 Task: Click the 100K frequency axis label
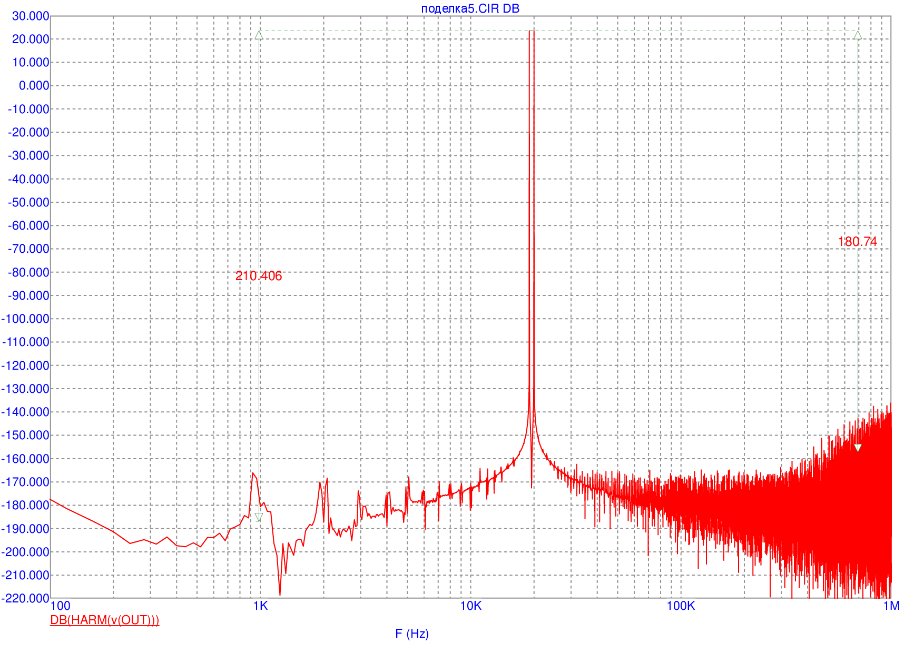pyautogui.click(x=681, y=606)
